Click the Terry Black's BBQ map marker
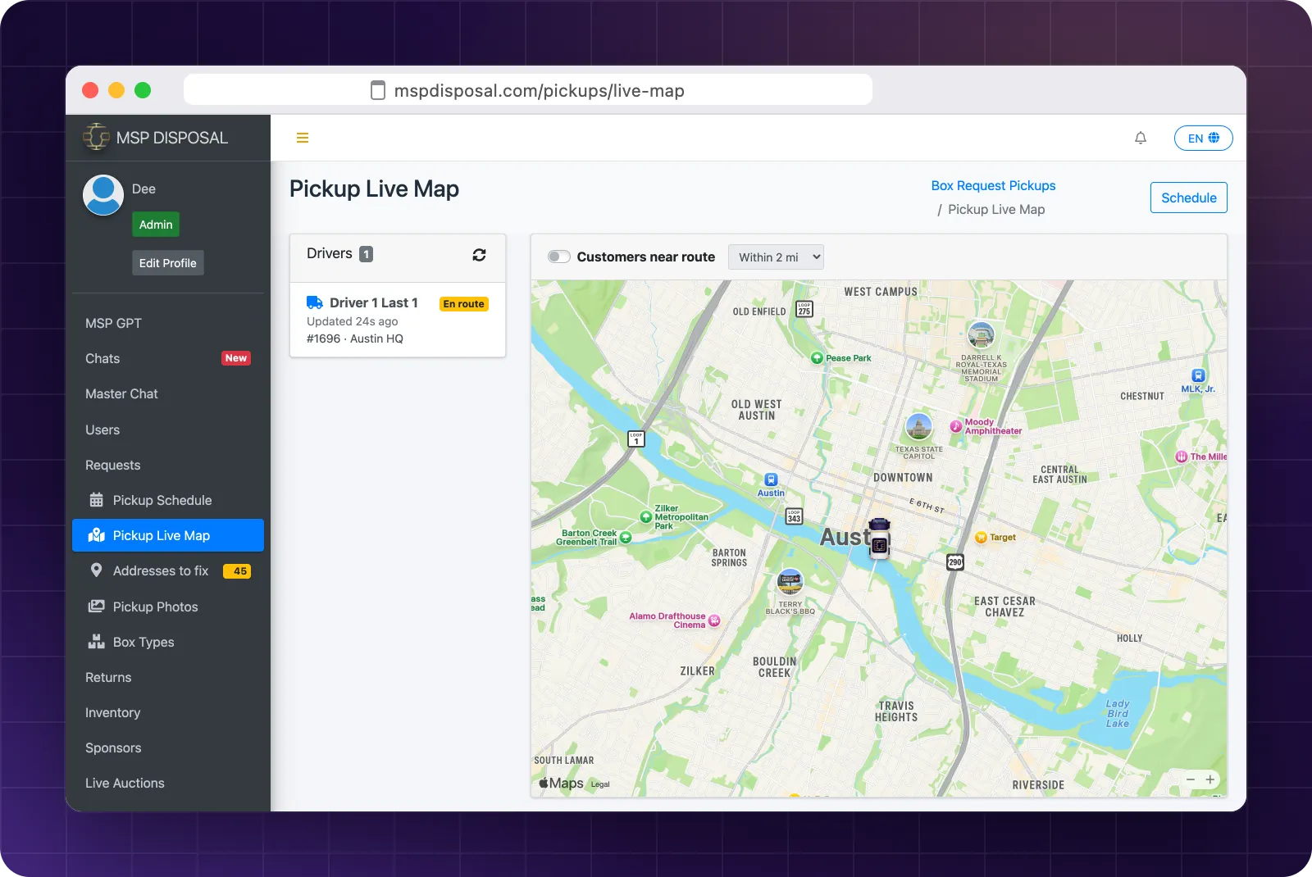The image size is (1312, 877). (x=790, y=582)
